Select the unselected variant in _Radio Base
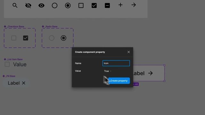205x115 pixels. [52, 38]
